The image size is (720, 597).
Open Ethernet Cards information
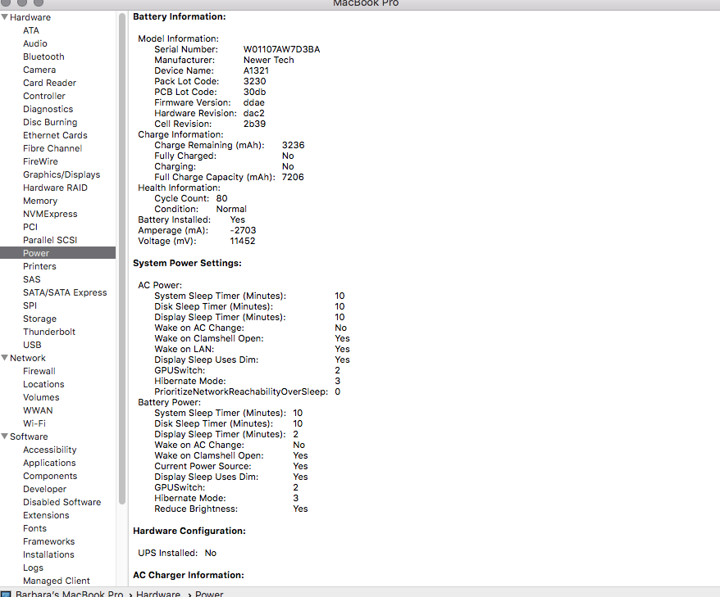coord(55,135)
